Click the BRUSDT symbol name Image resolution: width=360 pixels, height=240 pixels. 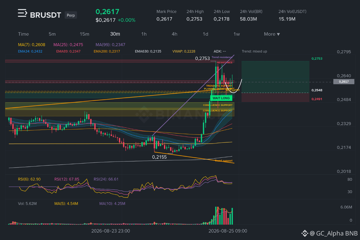coord(46,15)
